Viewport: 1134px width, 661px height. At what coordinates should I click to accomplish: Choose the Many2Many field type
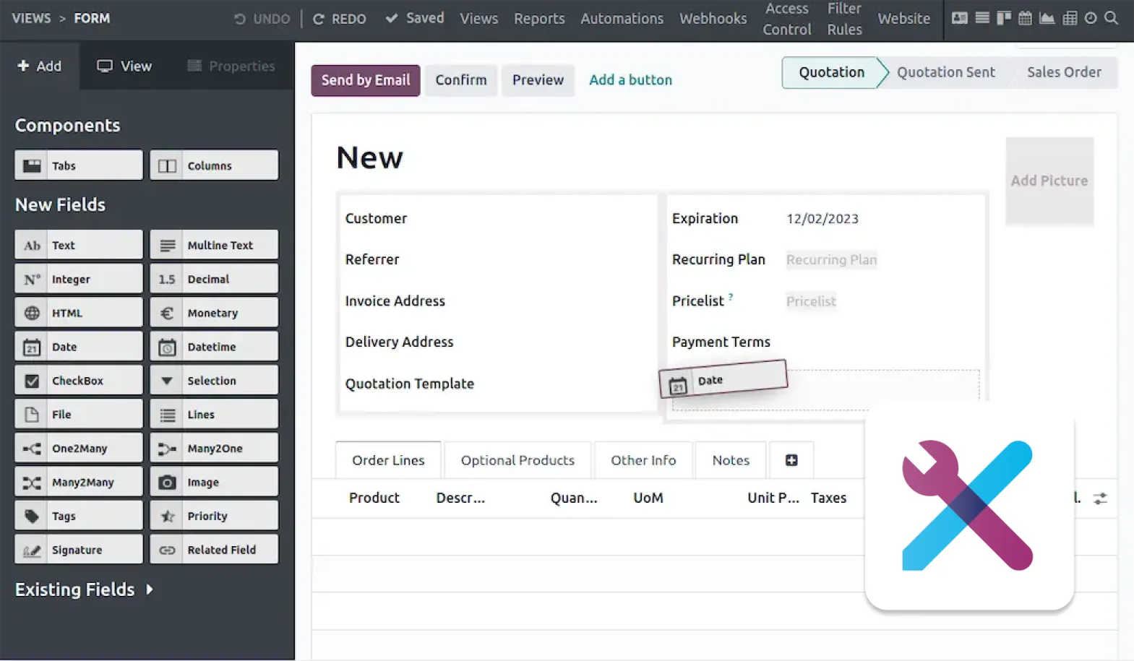pyautogui.click(x=79, y=483)
